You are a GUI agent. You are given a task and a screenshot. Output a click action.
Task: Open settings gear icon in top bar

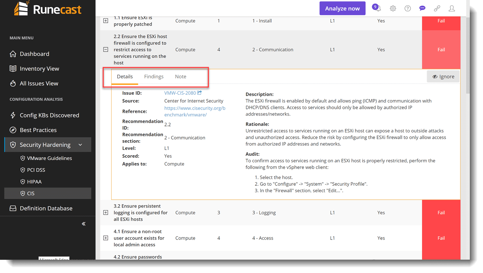(393, 9)
